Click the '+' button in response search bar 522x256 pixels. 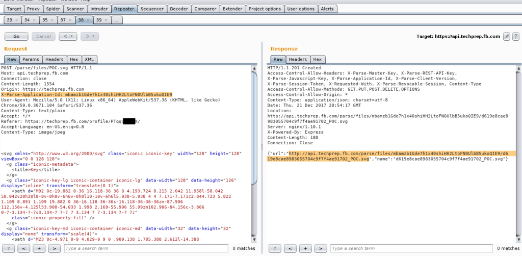[x=306, y=248]
